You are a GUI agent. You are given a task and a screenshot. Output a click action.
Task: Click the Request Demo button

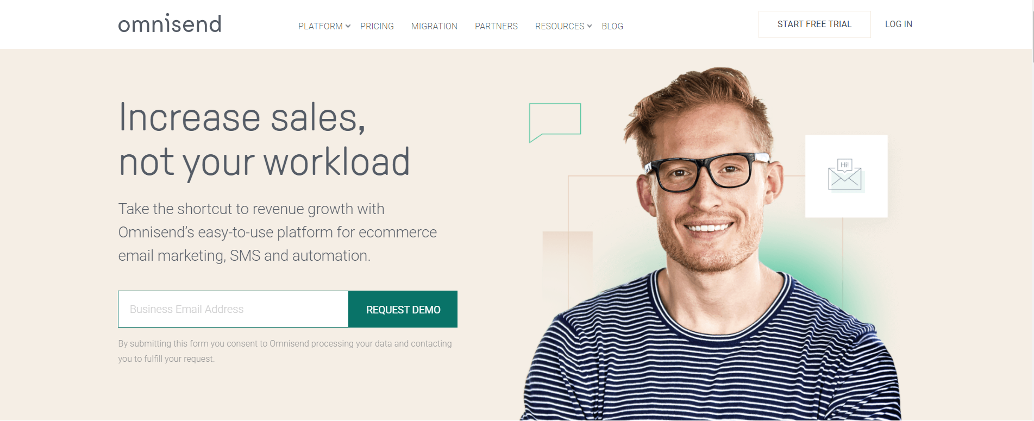(403, 309)
